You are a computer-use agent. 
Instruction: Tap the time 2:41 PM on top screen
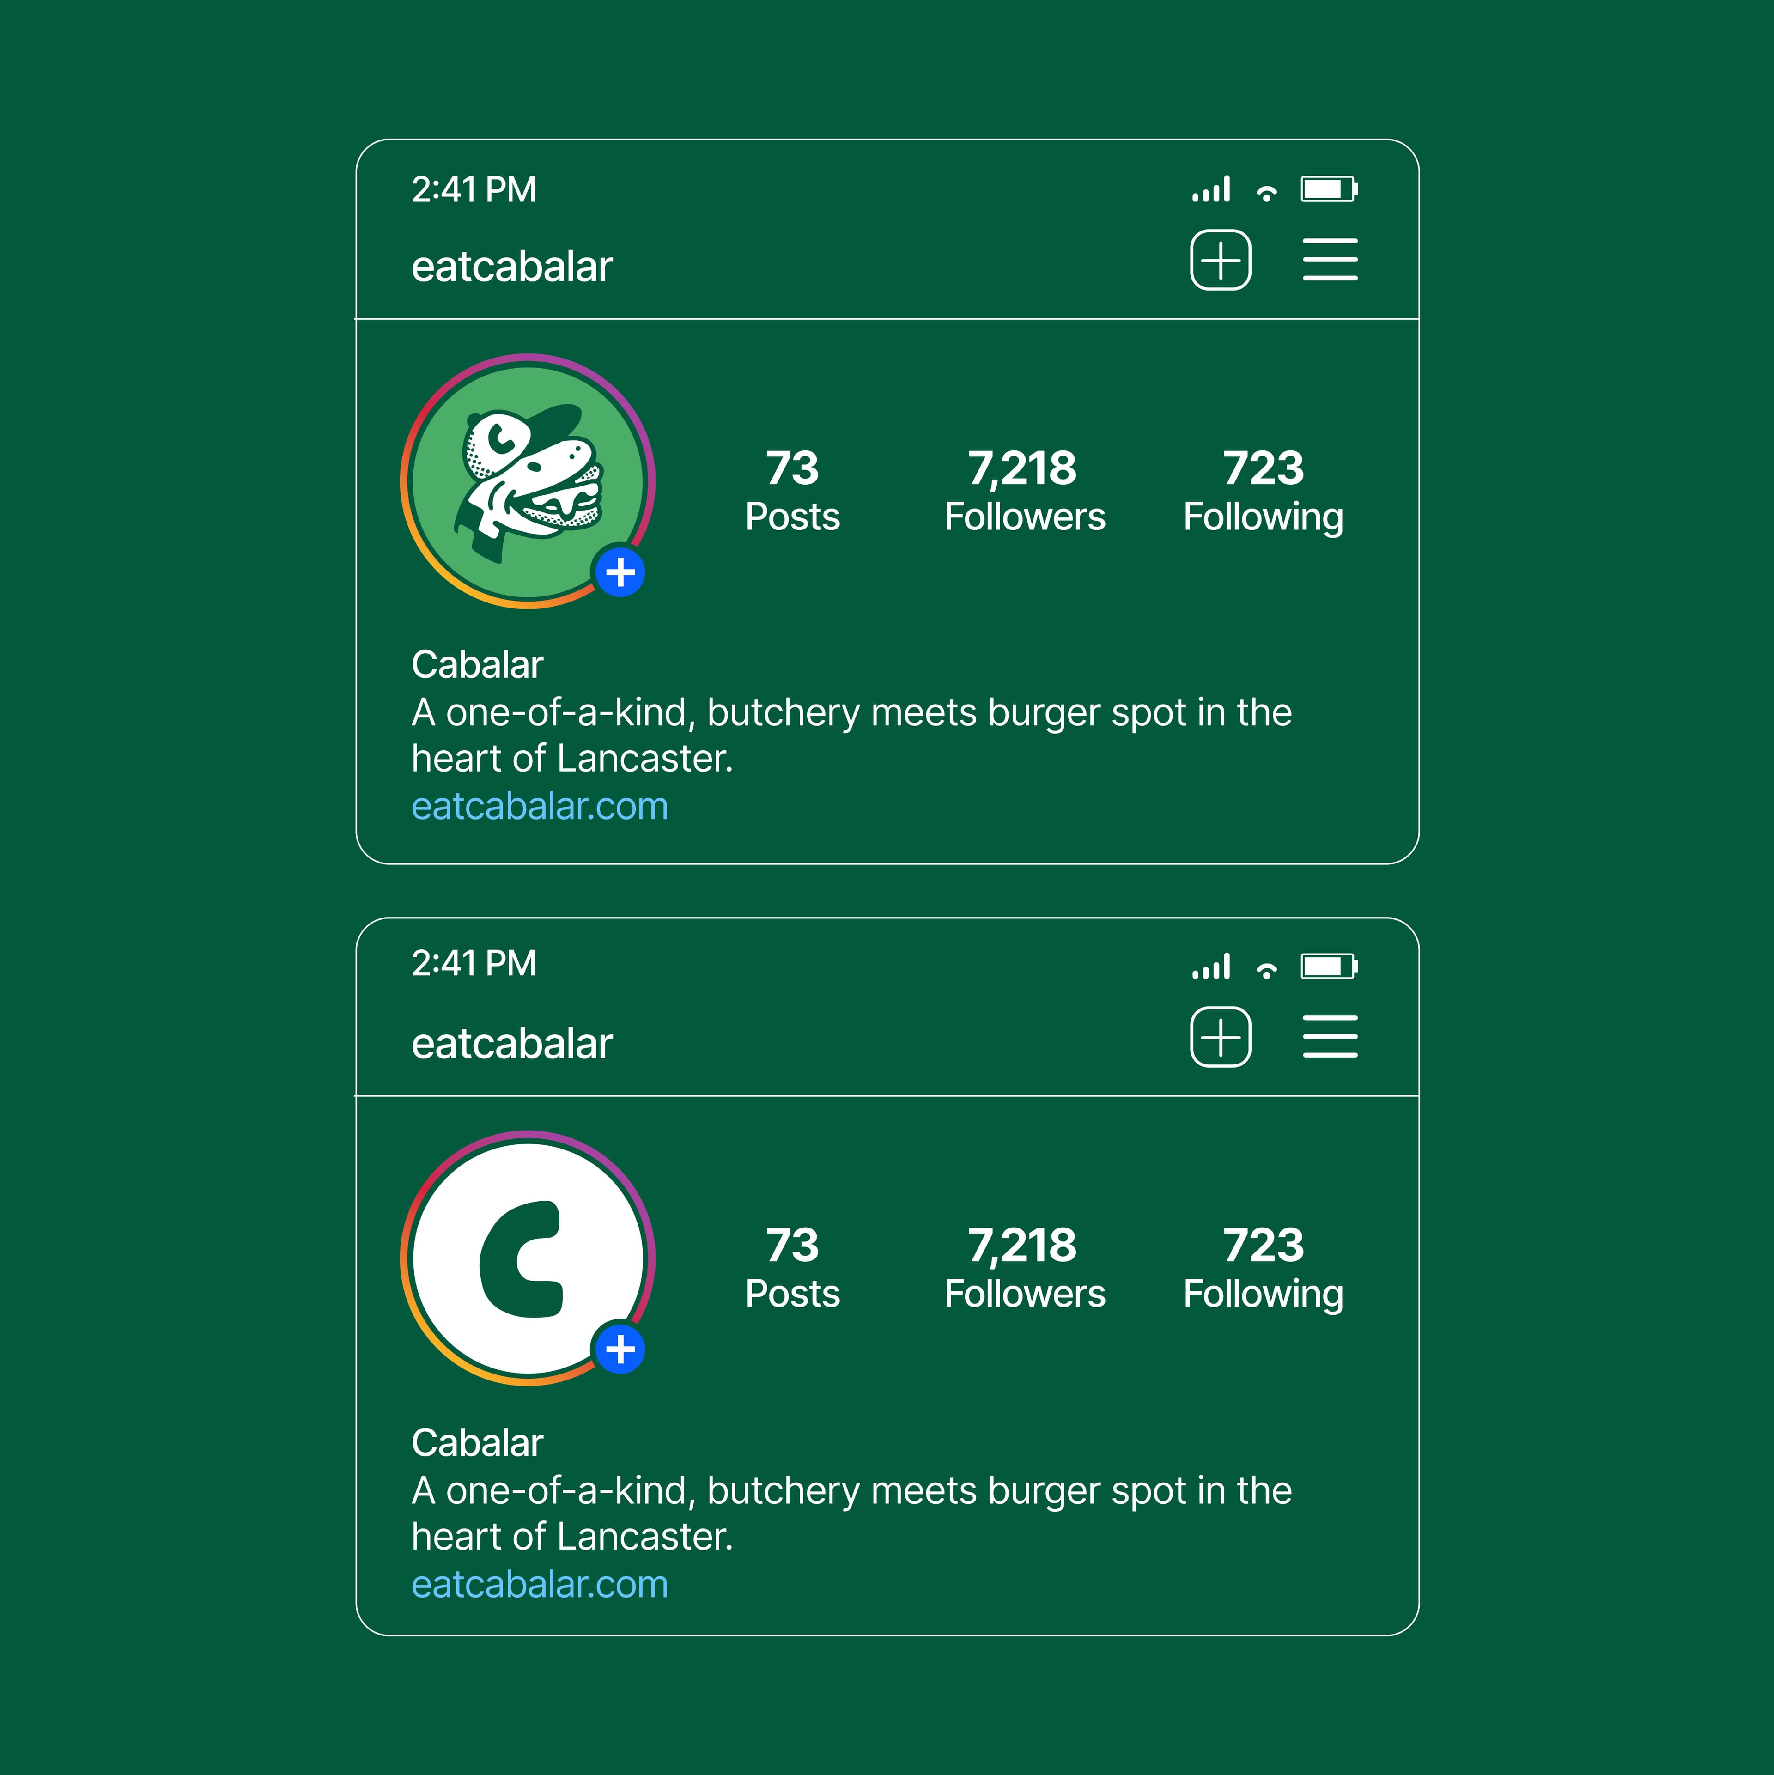click(x=474, y=189)
